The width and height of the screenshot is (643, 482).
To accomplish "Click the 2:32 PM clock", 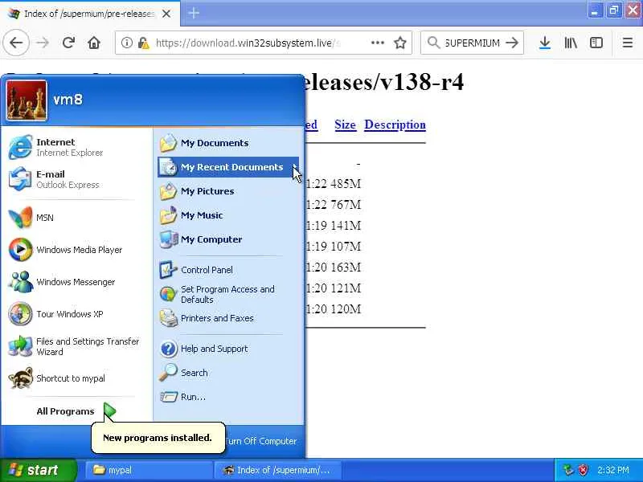I will point(613,470).
